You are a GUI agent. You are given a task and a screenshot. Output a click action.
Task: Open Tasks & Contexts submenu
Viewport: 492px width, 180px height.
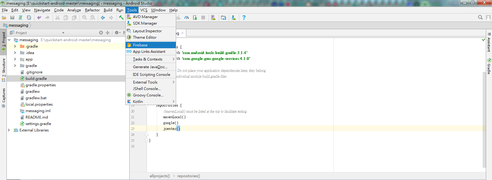point(151,59)
